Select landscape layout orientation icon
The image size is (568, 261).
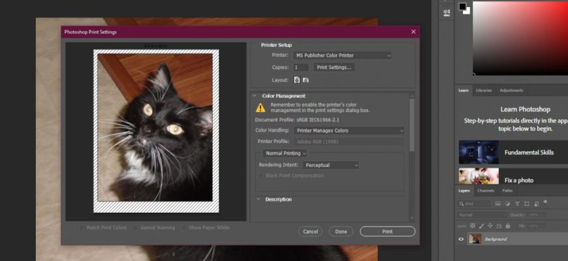point(306,80)
